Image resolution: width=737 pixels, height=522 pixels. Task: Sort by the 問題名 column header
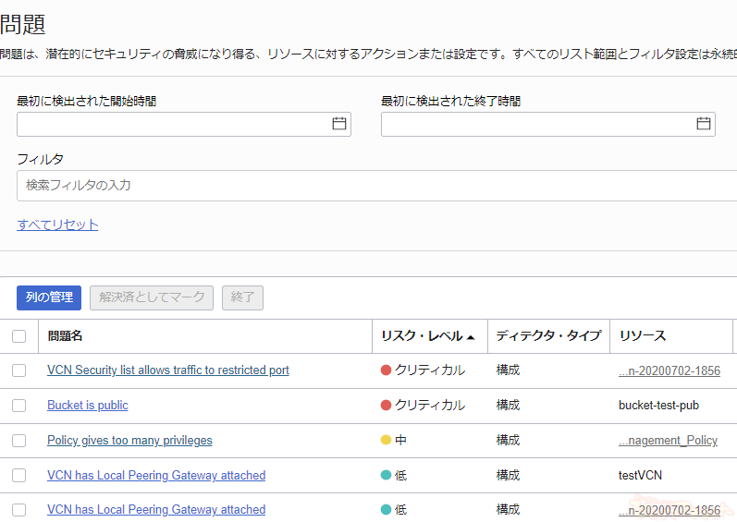65,336
